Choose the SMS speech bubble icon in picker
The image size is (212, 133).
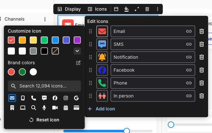(44, 98)
